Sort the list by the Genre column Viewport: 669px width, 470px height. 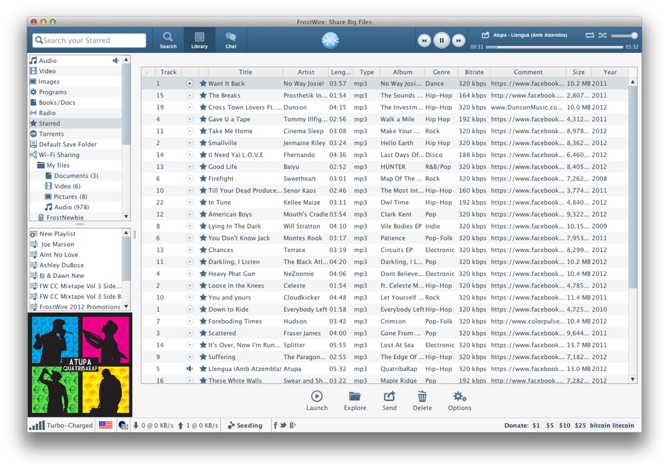pyautogui.click(x=441, y=72)
